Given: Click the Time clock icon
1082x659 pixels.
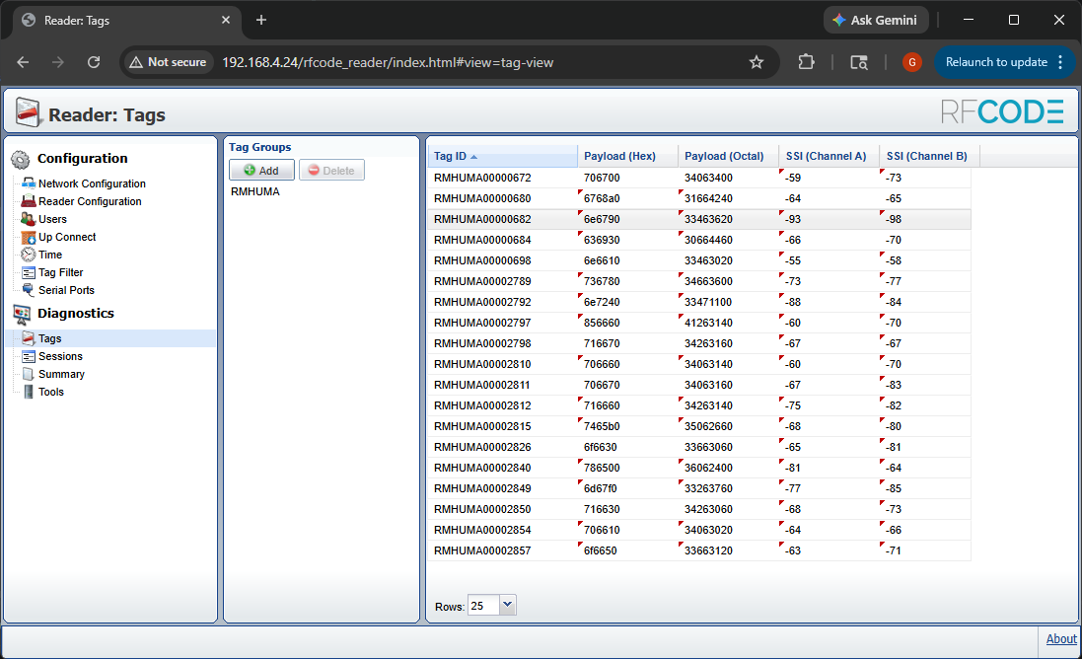Looking at the screenshot, I should pyautogui.click(x=29, y=255).
